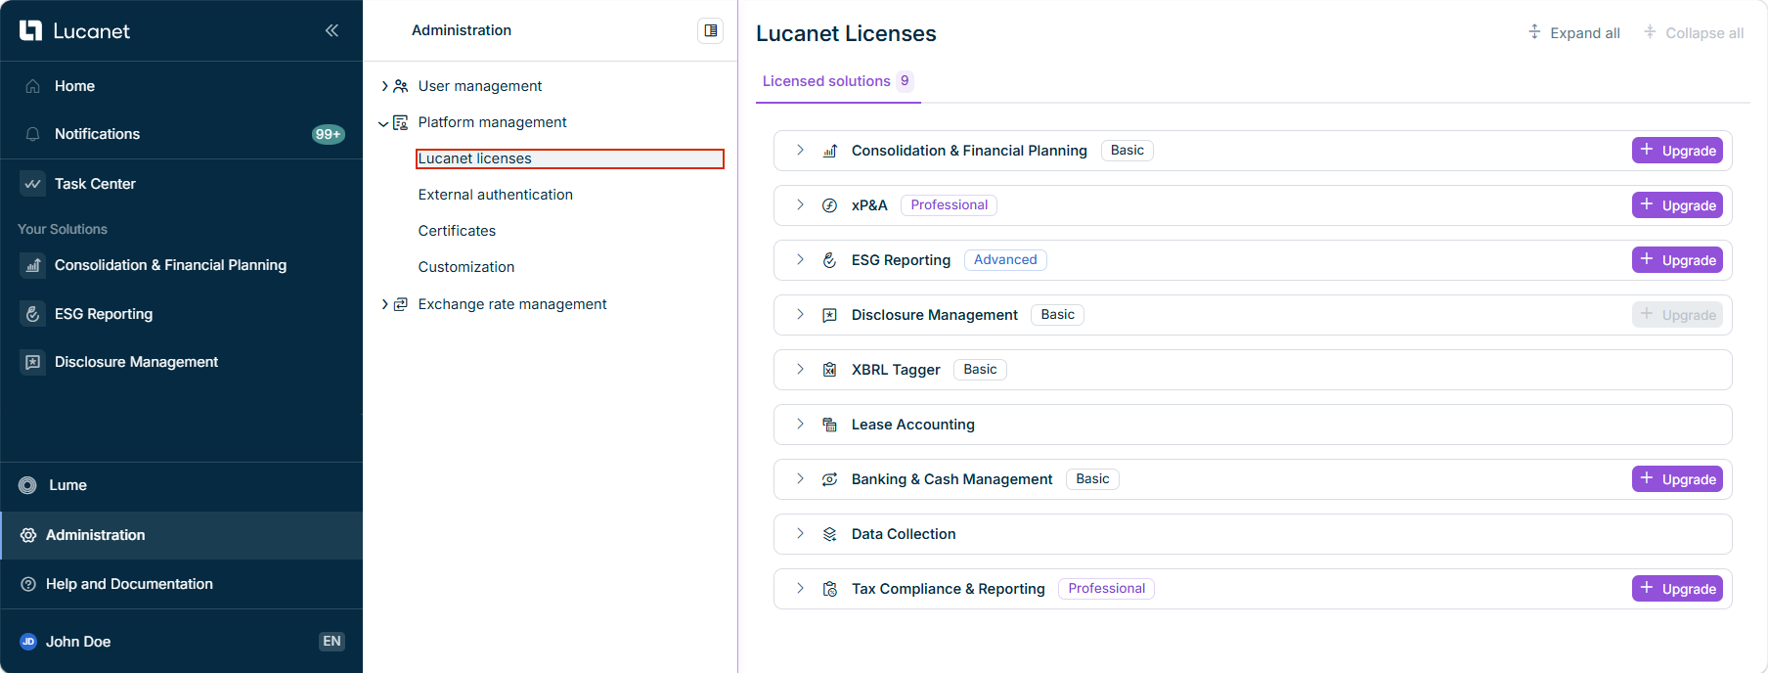
Task: Click the Lucanet Licenses heading
Action: [846, 33]
